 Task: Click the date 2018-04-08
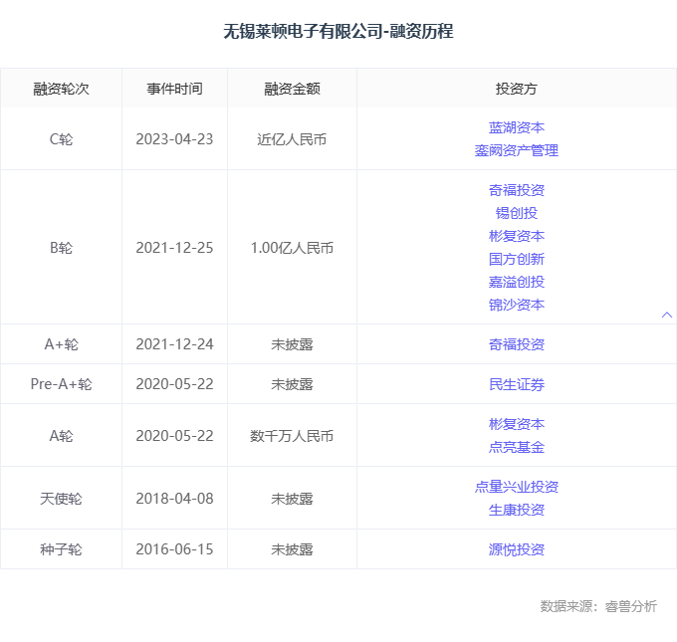174,499
